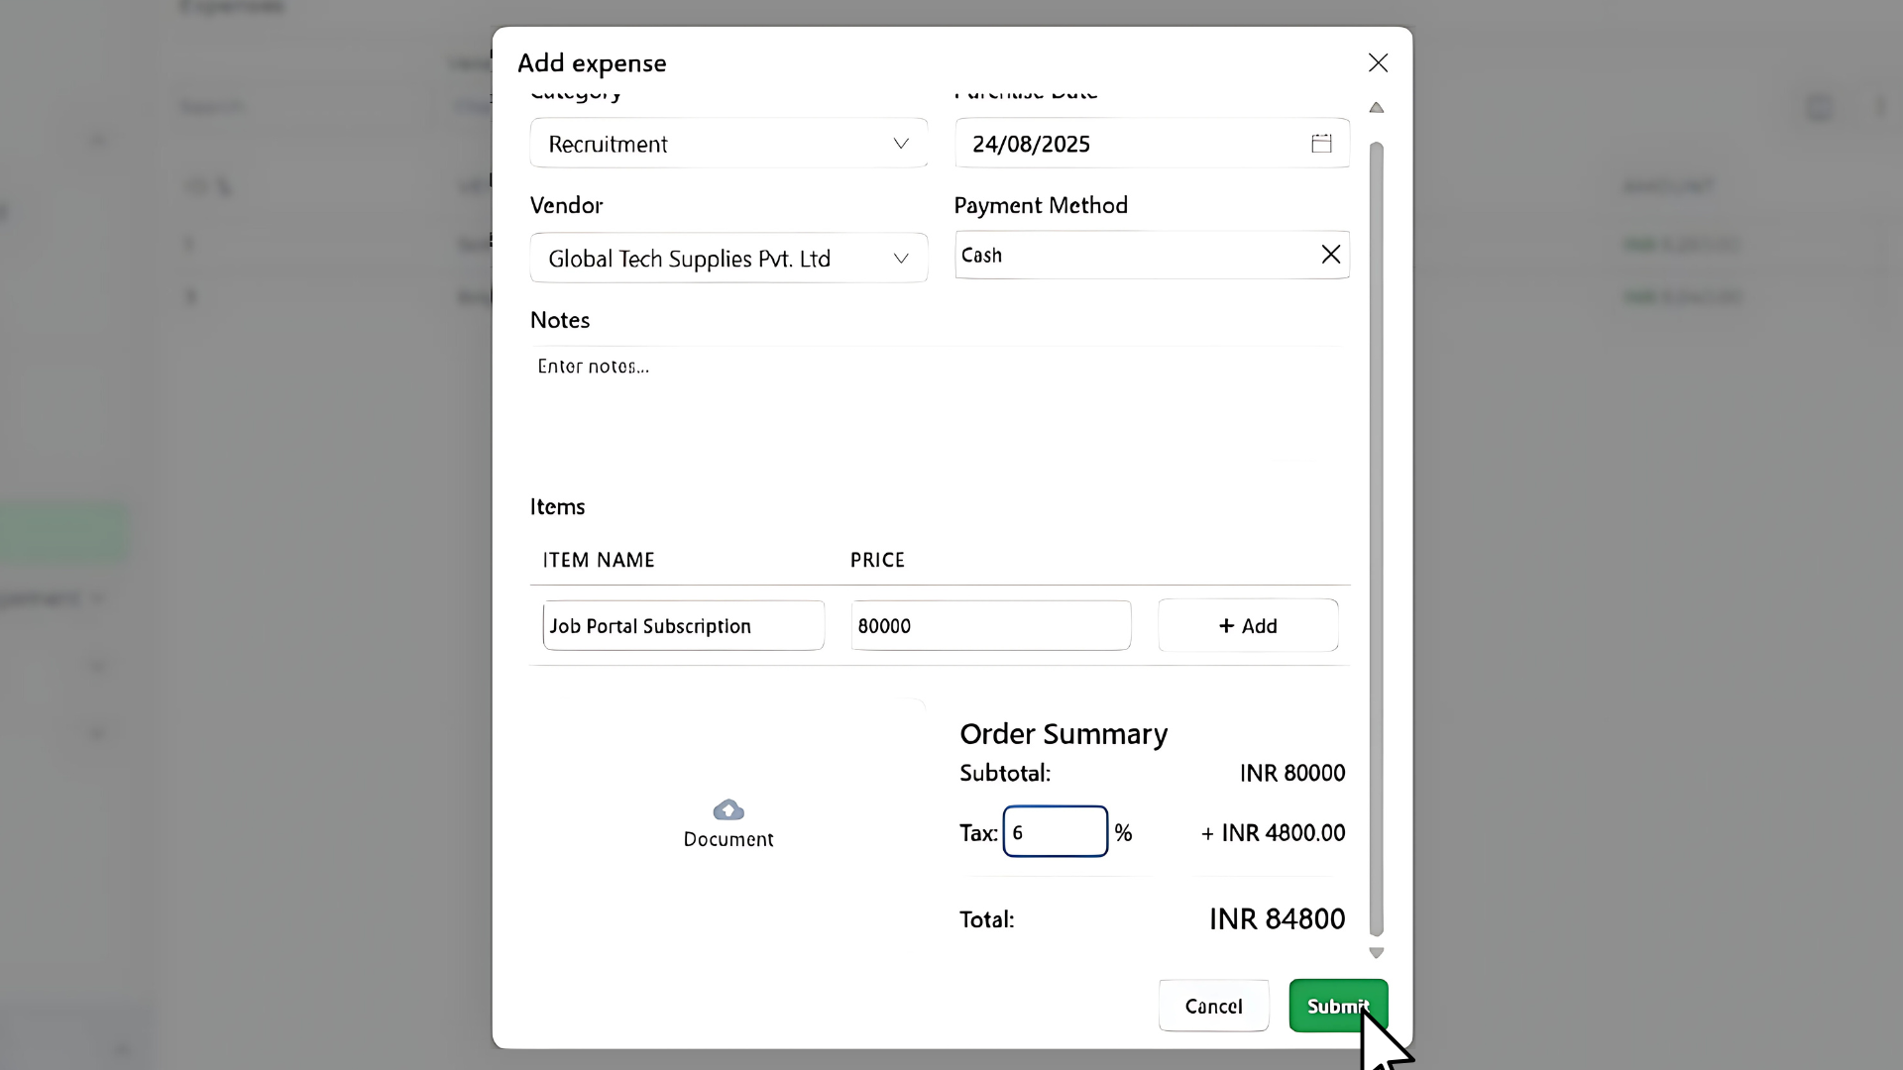
Task: Click the ITEM NAME column header
Action: [x=599, y=560]
